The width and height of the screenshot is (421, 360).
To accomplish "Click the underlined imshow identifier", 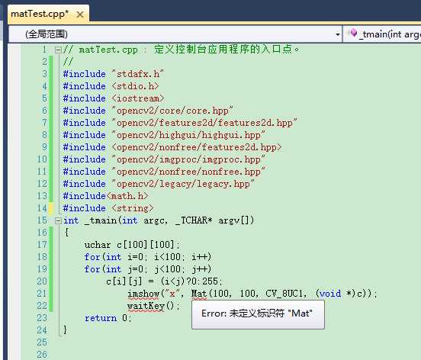I will 143,294.
